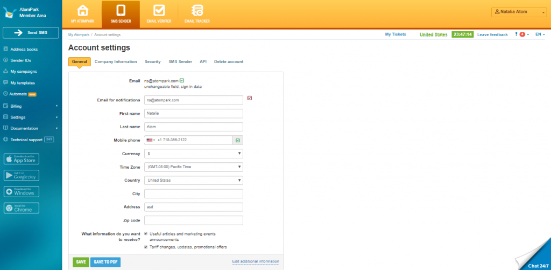Image resolution: width=551 pixels, height=270 pixels.
Task: Click the Install for Chrome badge
Action: (22, 208)
